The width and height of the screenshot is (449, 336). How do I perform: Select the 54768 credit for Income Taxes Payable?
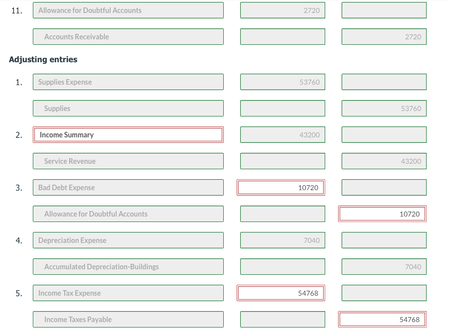[x=382, y=320]
